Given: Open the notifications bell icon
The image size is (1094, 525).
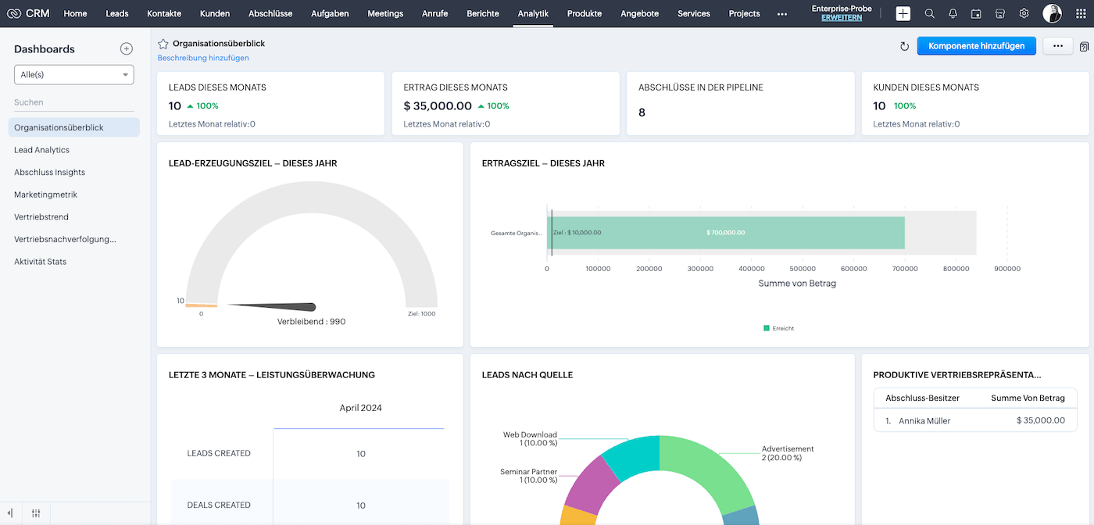Looking at the screenshot, I should pos(953,13).
